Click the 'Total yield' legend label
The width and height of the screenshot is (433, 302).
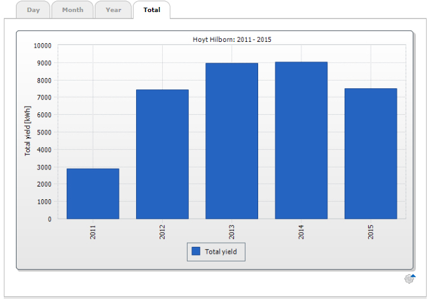[221, 252]
